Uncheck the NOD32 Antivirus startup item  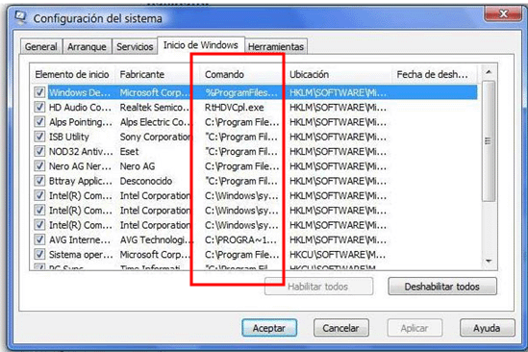pyautogui.click(x=39, y=151)
